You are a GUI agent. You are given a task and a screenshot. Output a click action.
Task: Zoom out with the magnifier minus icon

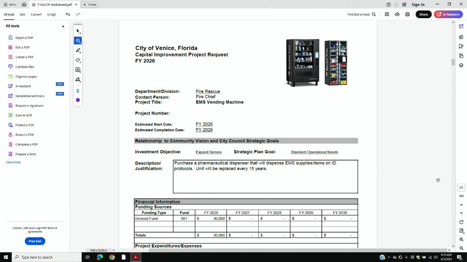pyautogui.click(x=461, y=248)
